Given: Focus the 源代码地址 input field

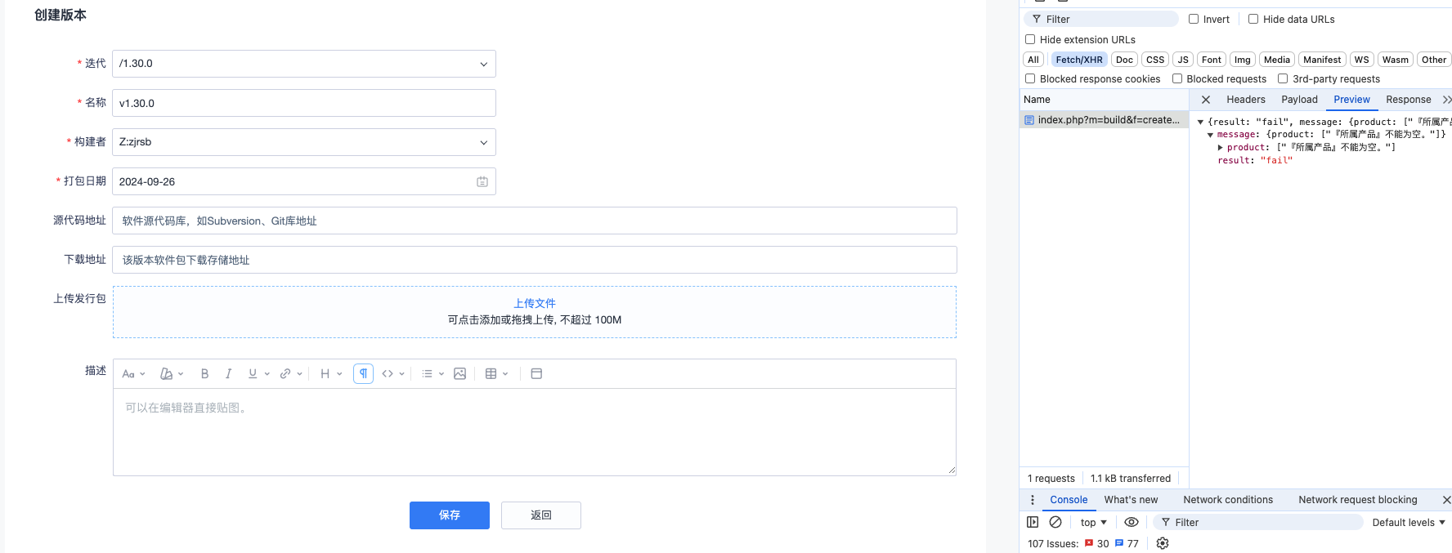Looking at the screenshot, I should tap(535, 221).
